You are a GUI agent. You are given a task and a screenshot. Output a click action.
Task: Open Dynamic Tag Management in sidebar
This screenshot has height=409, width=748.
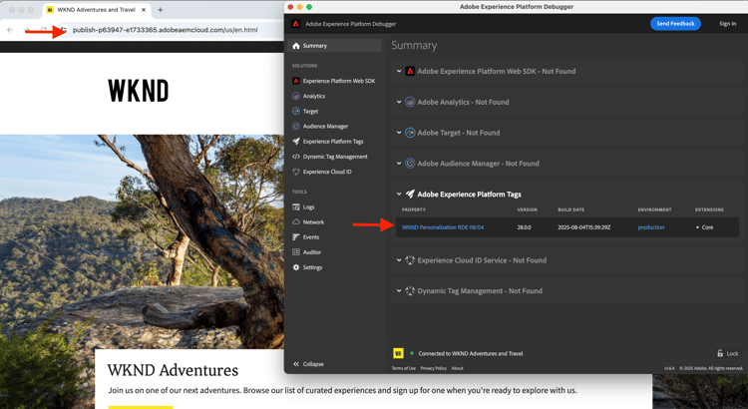coord(335,157)
